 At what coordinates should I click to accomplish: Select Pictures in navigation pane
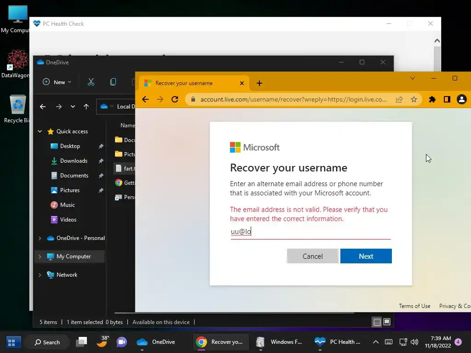click(x=70, y=190)
